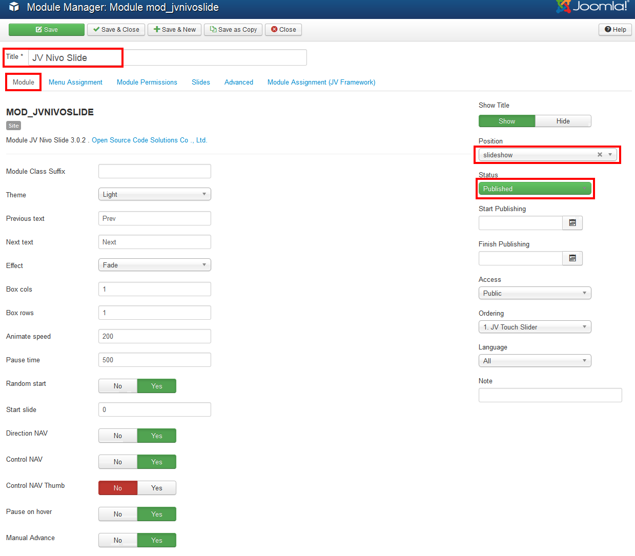
Task: Click the Site badge label
Action: 13,126
